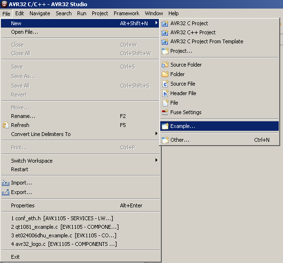This screenshot has height=263, width=283.
Task: Expand the New submenu arrow
Action: click(x=156, y=23)
